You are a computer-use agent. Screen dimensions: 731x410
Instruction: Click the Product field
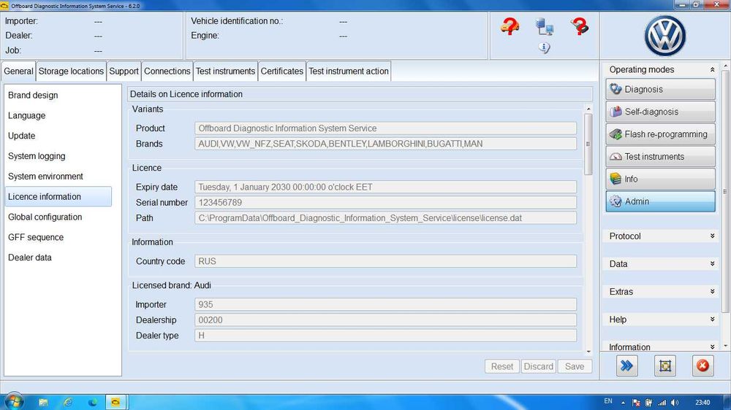pos(385,128)
